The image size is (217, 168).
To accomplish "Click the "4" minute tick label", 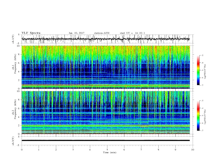I will click(x=90, y=150).
